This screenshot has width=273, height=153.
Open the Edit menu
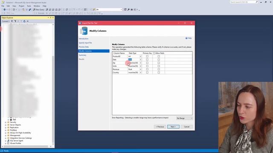click(8, 6)
